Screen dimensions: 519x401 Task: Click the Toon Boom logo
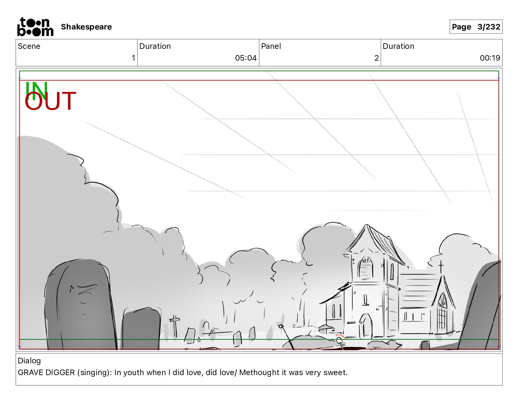point(35,27)
